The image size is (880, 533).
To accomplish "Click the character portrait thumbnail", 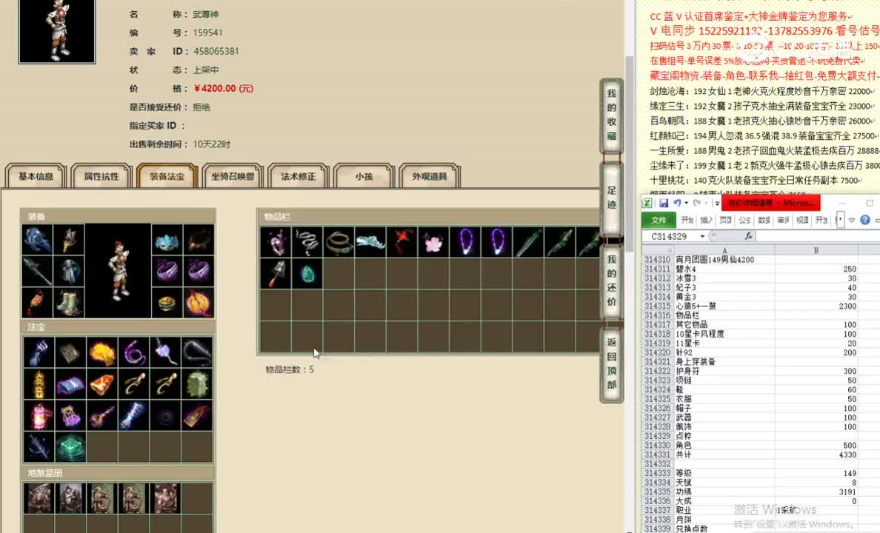I will point(57,31).
